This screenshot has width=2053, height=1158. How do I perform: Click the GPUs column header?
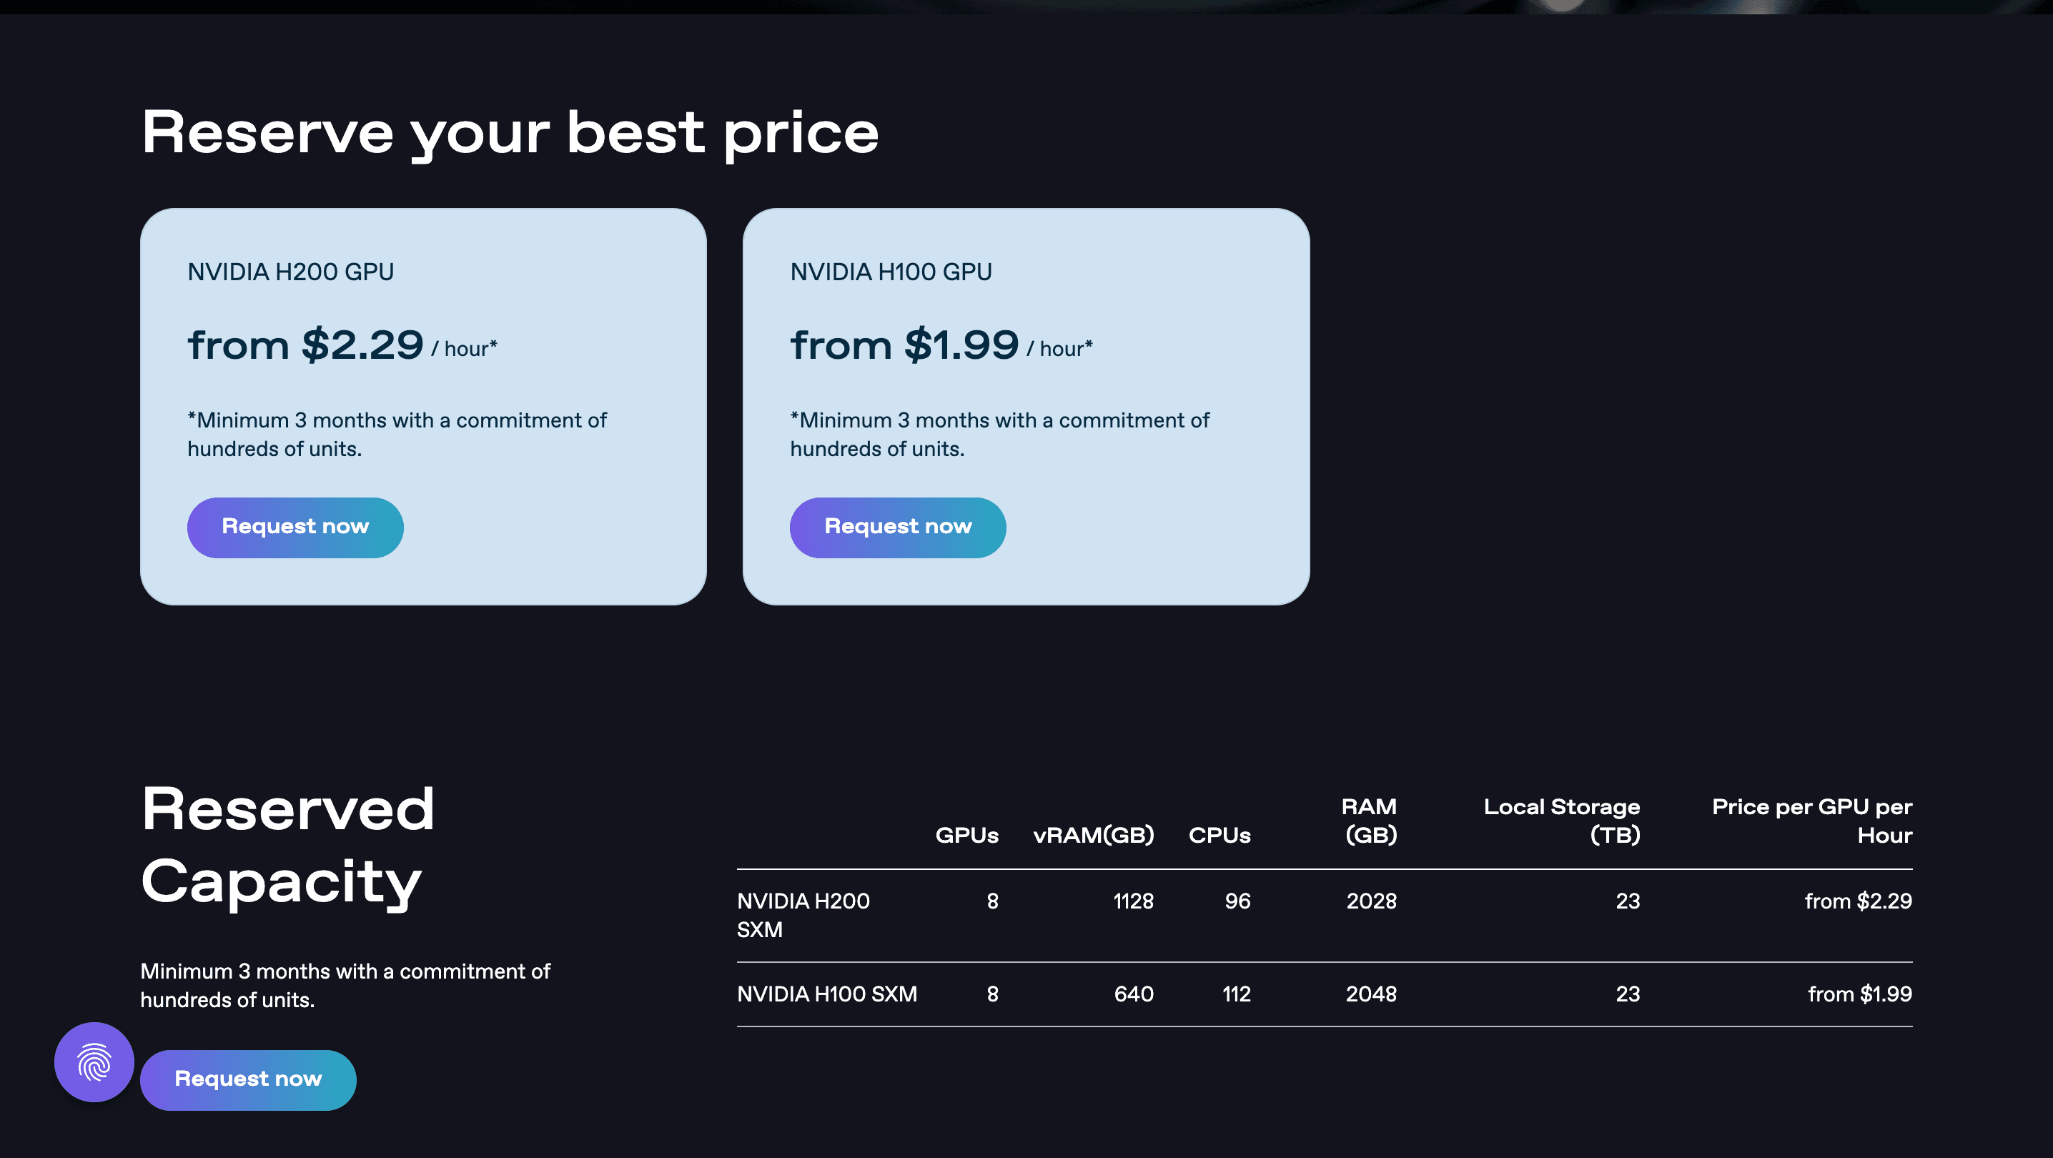pyautogui.click(x=966, y=834)
